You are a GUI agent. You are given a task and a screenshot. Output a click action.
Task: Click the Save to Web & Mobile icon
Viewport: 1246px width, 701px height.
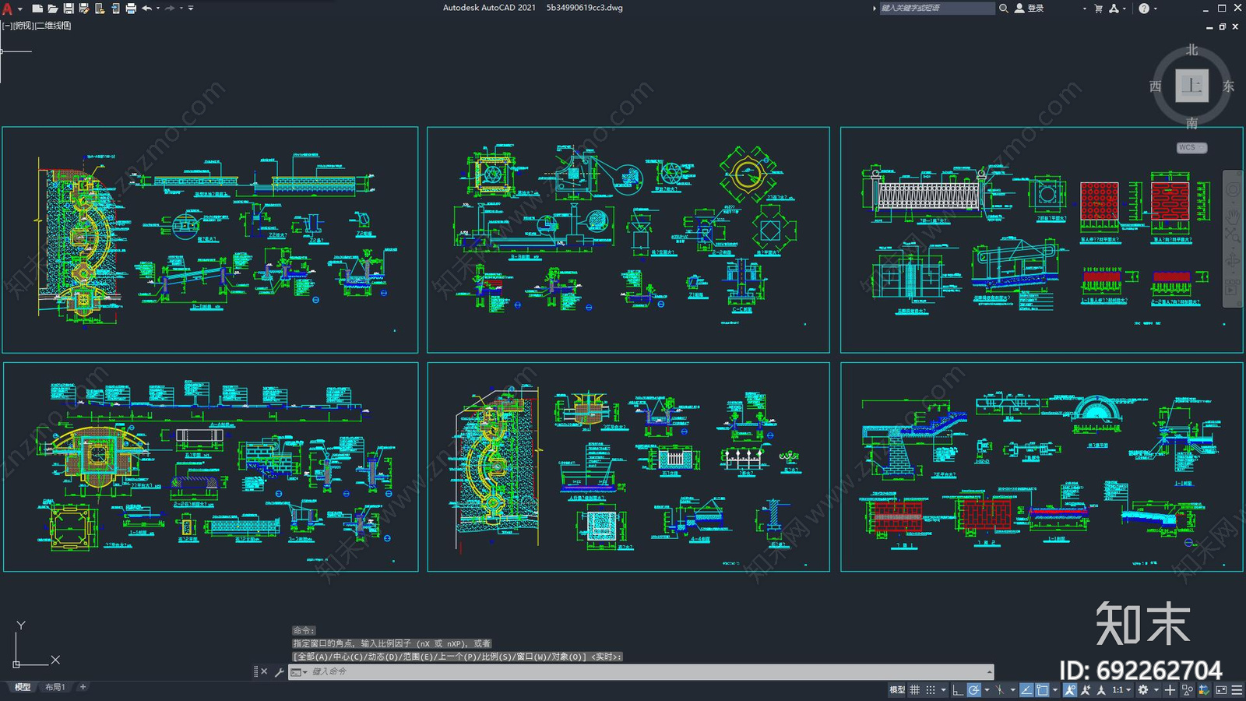(115, 9)
